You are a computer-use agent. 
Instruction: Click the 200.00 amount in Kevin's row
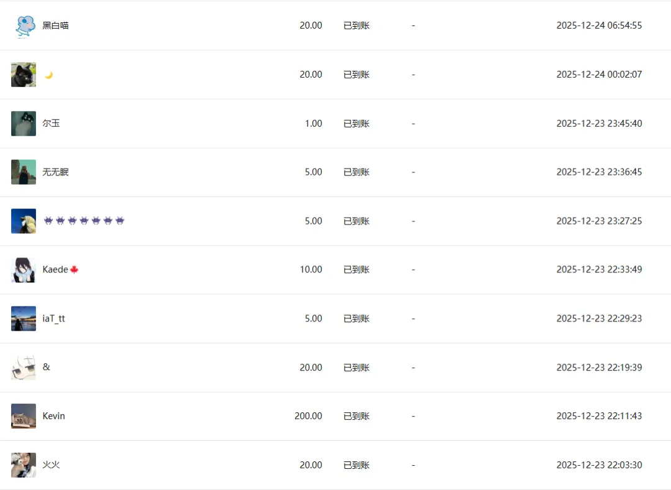pos(308,416)
